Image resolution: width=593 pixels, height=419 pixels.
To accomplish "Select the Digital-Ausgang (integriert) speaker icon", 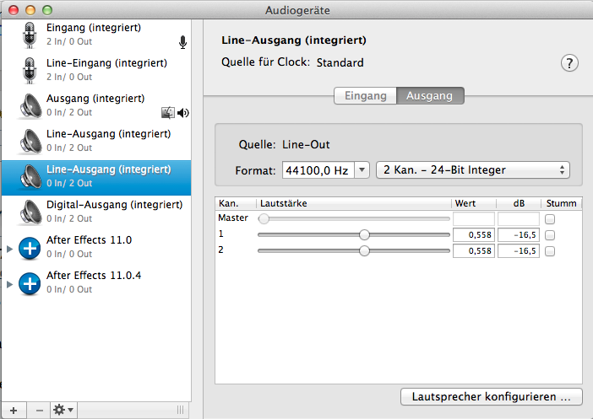I will (30, 212).
